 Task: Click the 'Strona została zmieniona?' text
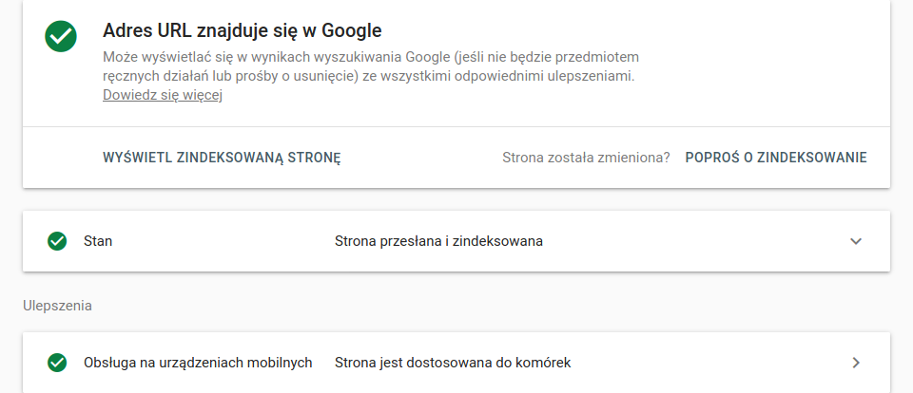586,158
